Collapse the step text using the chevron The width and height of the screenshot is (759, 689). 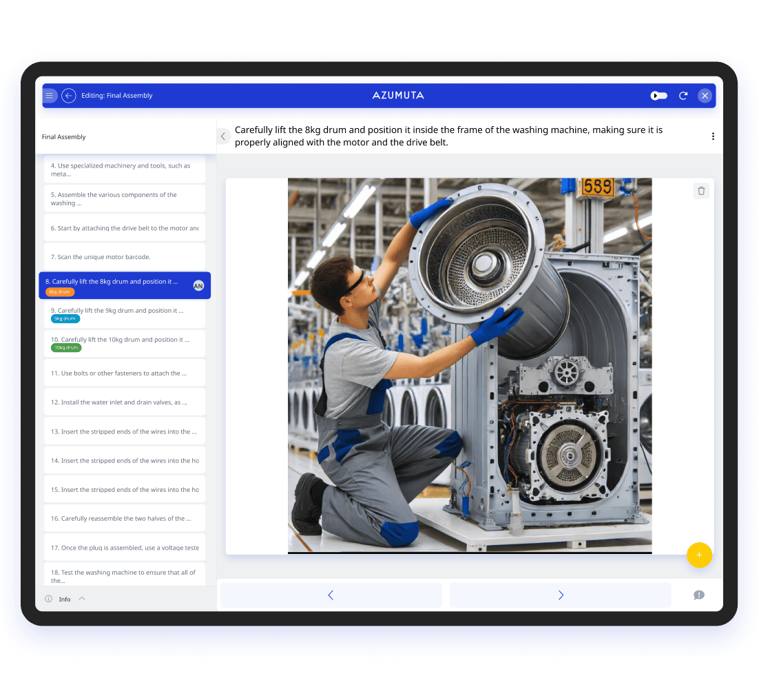pyautogui.click(x=223, y=136)
